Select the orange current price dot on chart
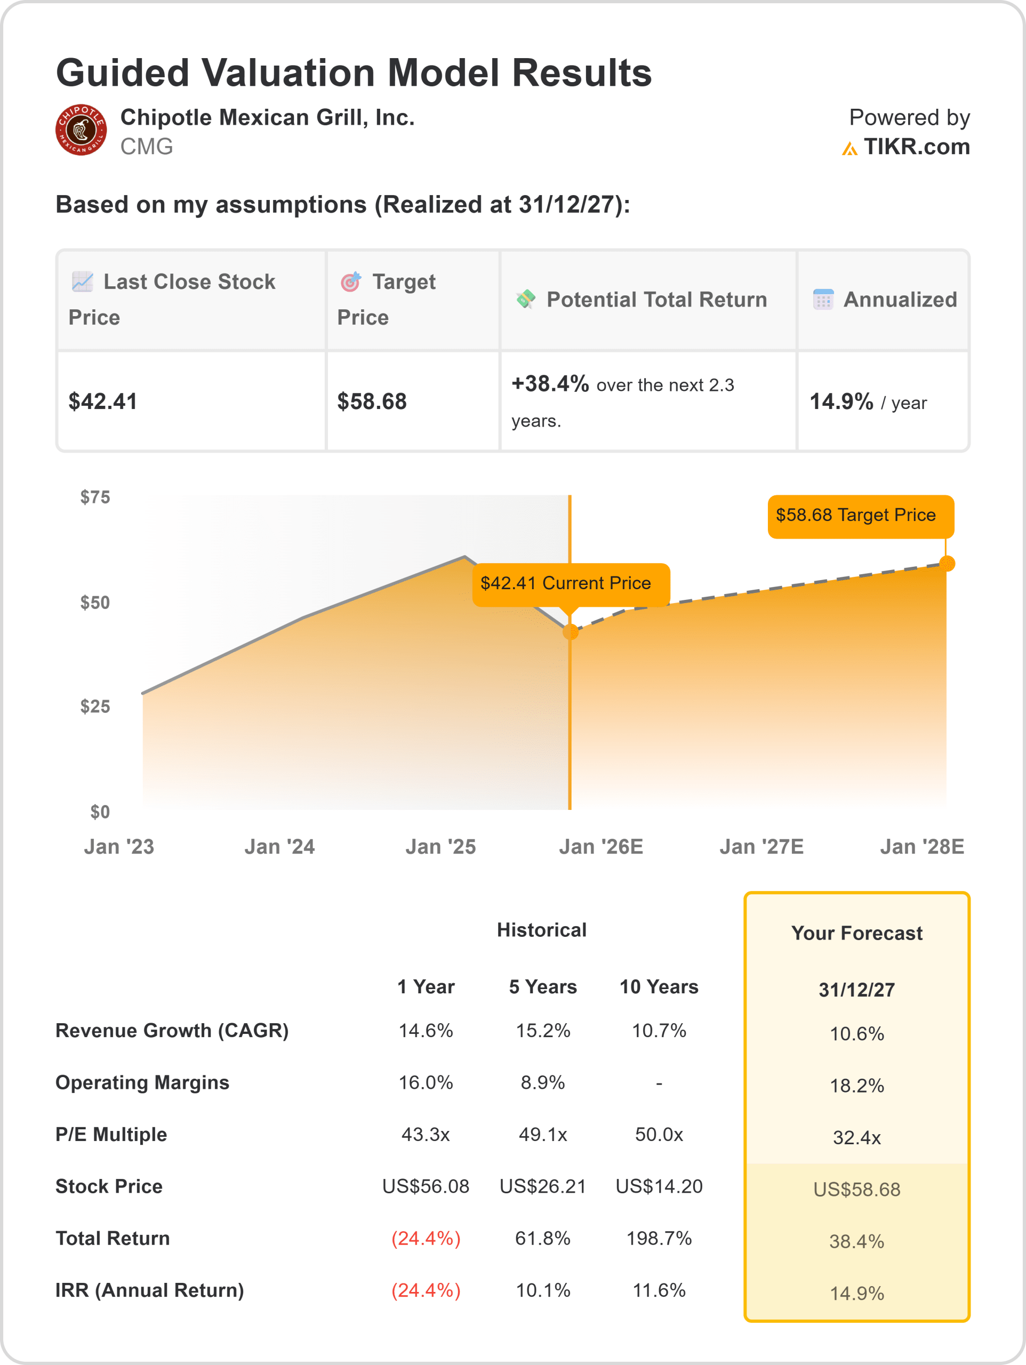This screenshot has width=1026, height=1365. click(x=571, y=631)
